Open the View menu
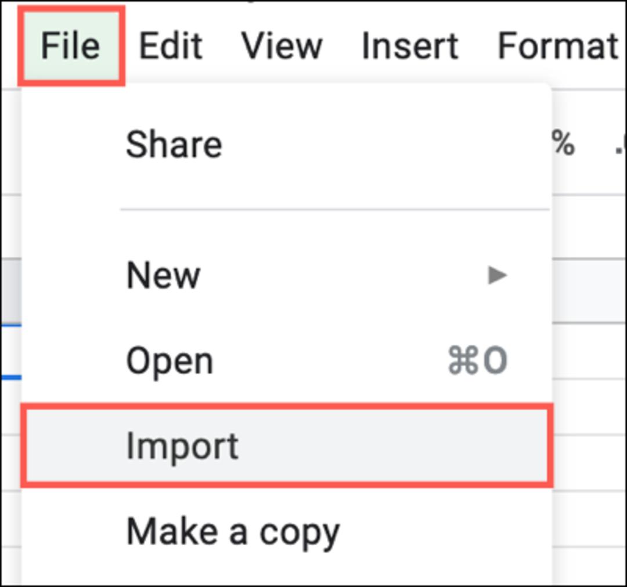This screenshot has height=587, width=627. coord(282,46)
